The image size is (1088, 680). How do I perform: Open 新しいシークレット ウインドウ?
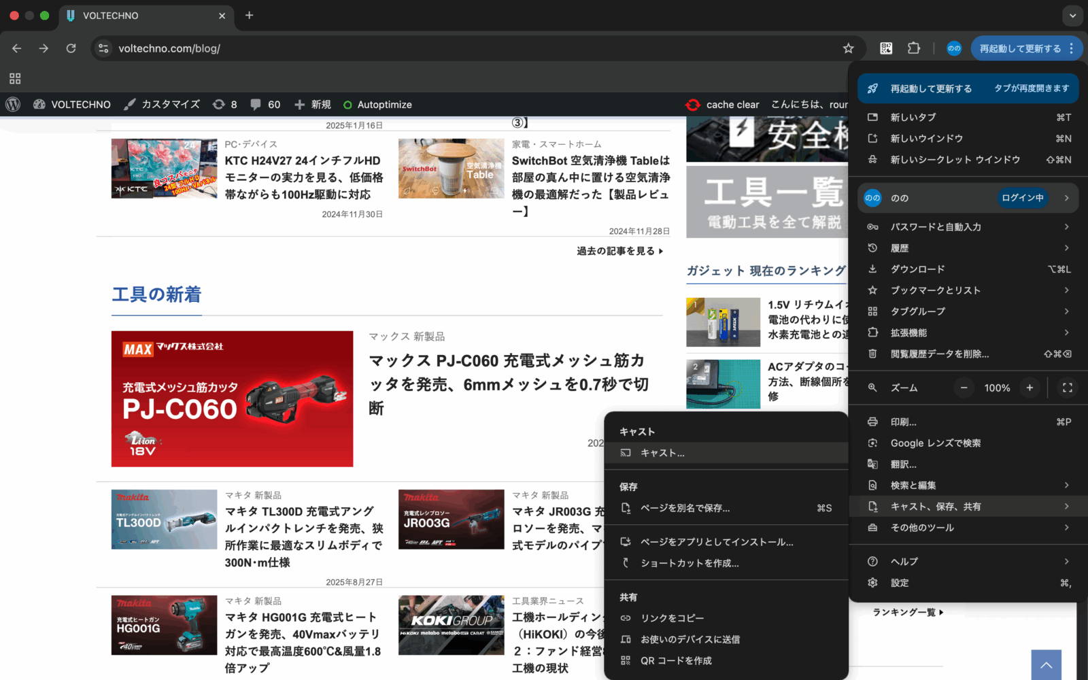click(x=968, y=160)
